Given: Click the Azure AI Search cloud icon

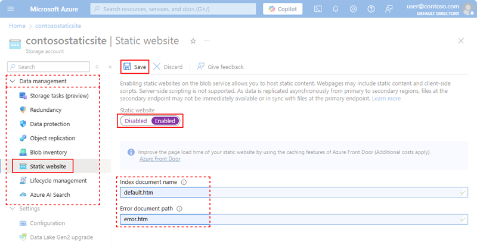Looking at the screenshot, I should pyautogui.click(x=23, y=194).
